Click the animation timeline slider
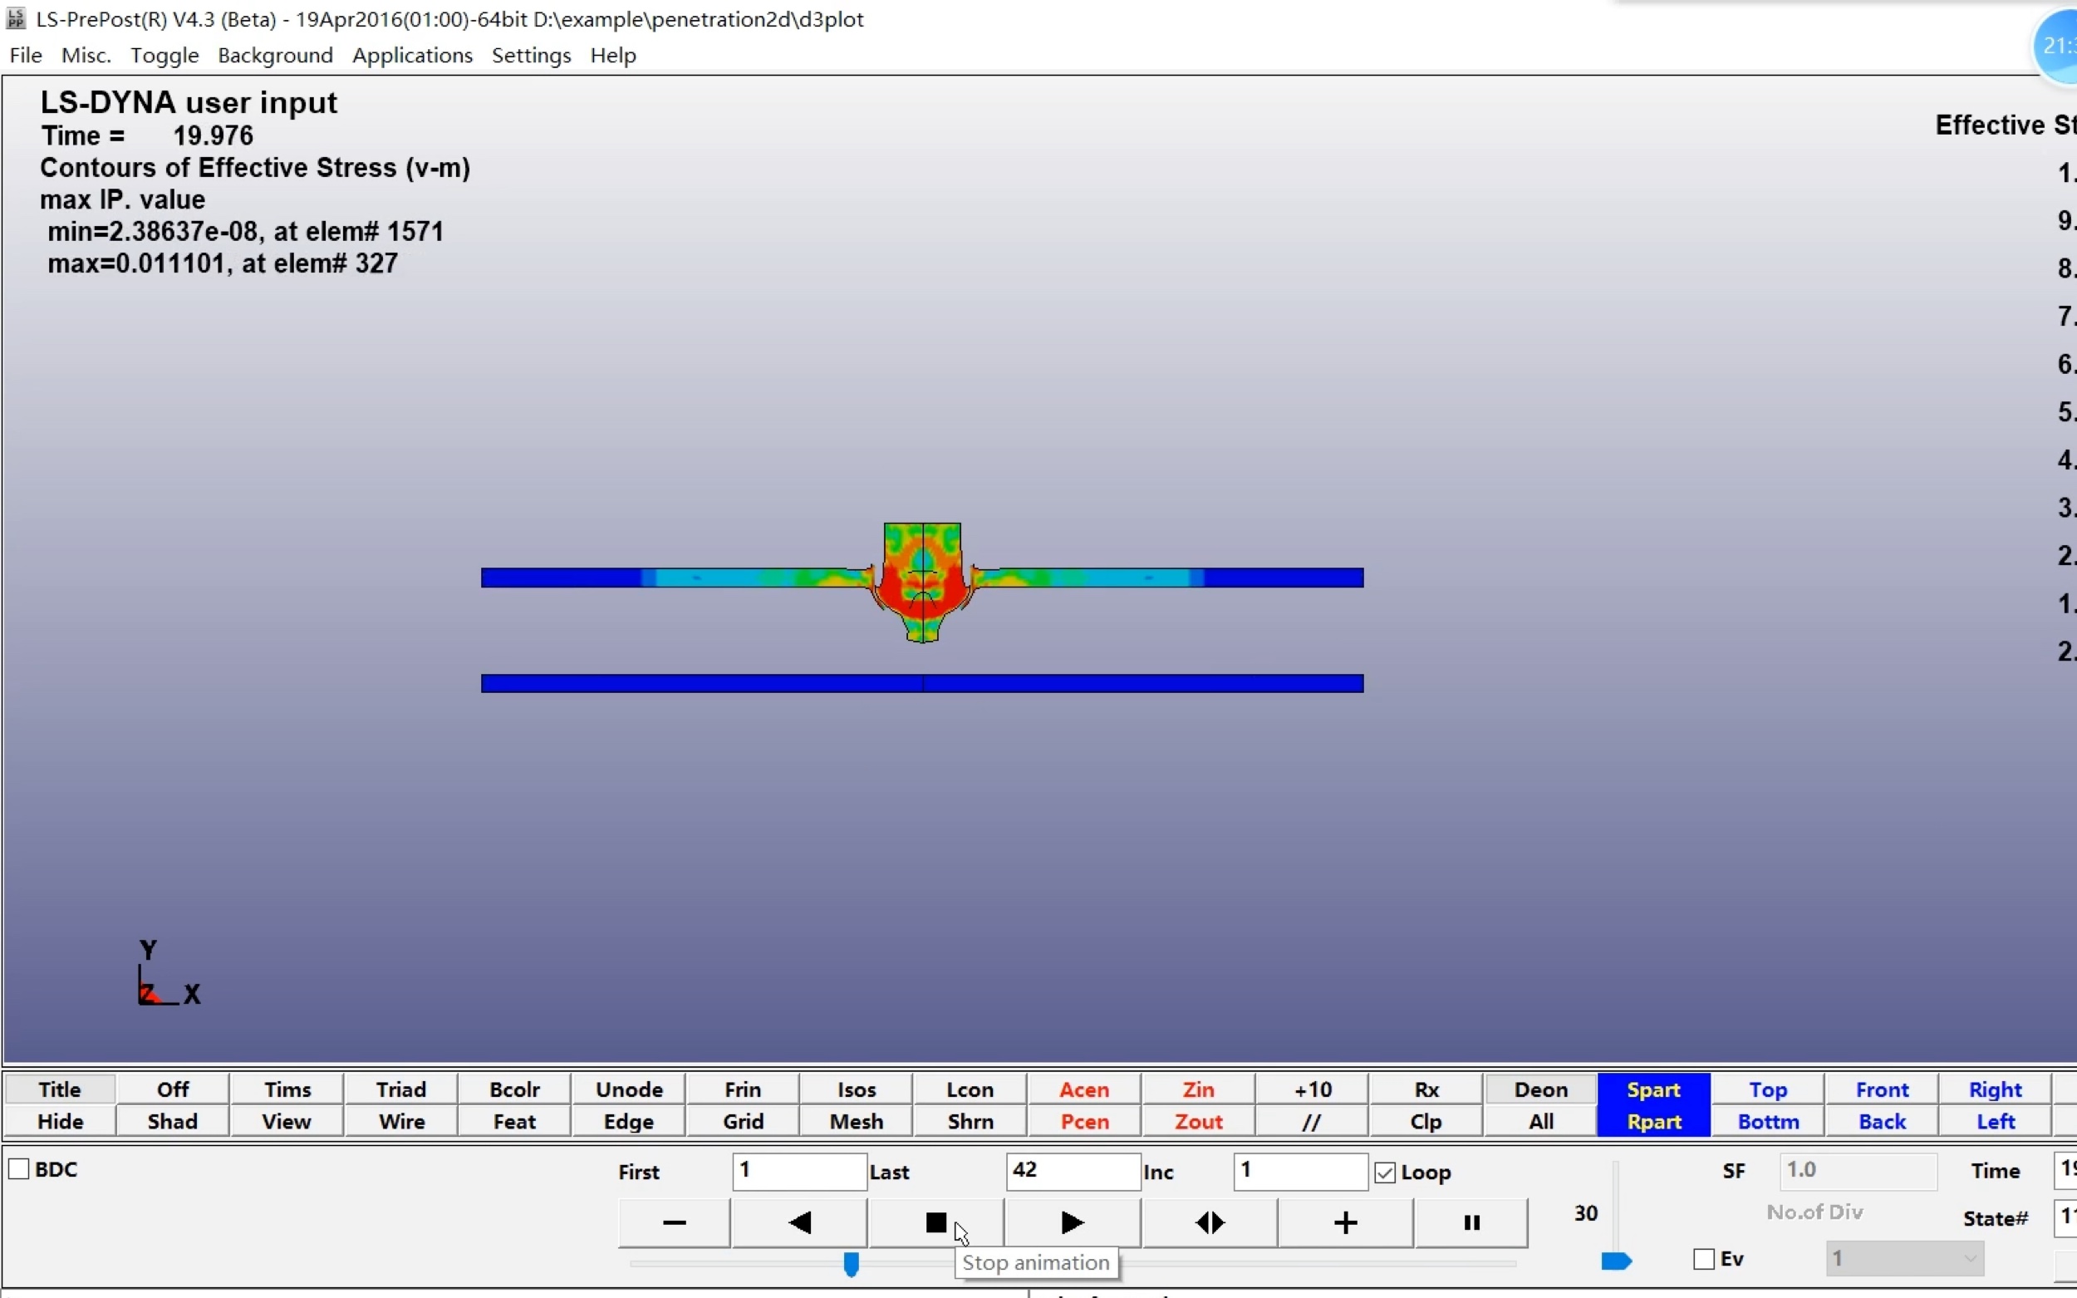The height and width of the screenshot is (1298, 2077). [852, 1264]
